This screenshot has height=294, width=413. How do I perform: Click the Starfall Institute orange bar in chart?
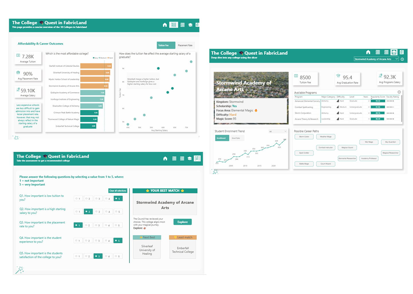96,66
